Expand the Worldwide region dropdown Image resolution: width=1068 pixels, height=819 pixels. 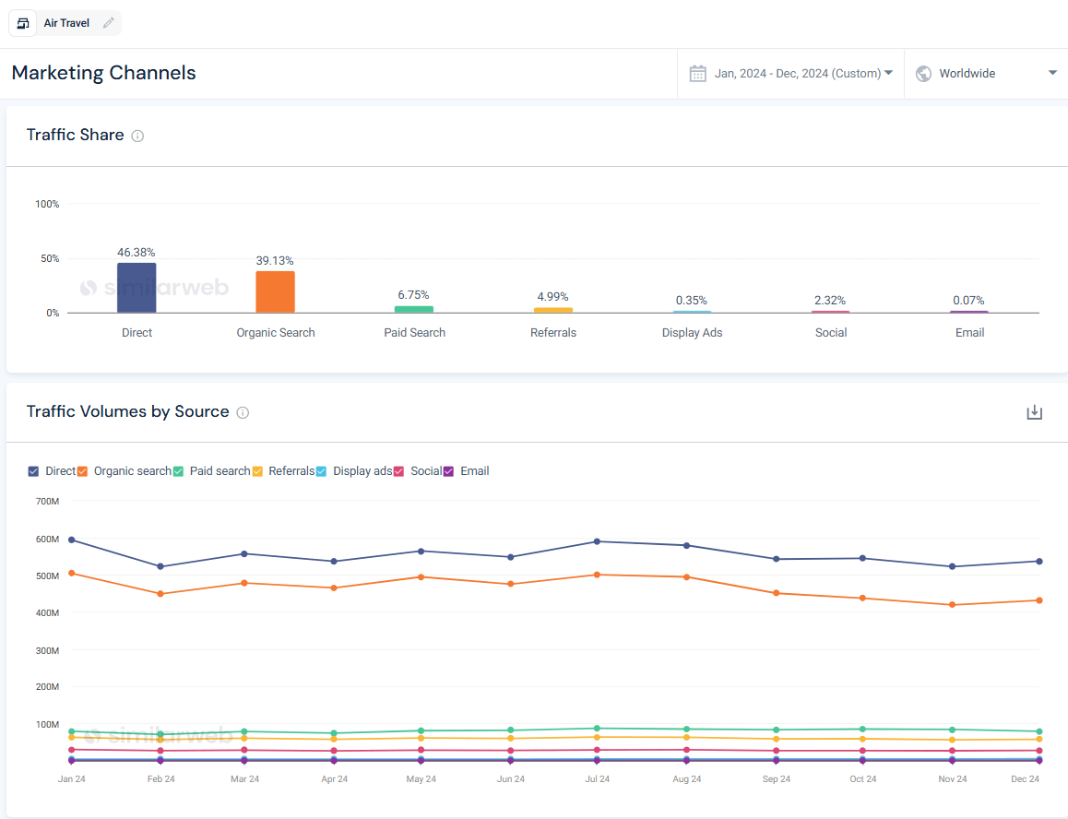coord(1051,73)
